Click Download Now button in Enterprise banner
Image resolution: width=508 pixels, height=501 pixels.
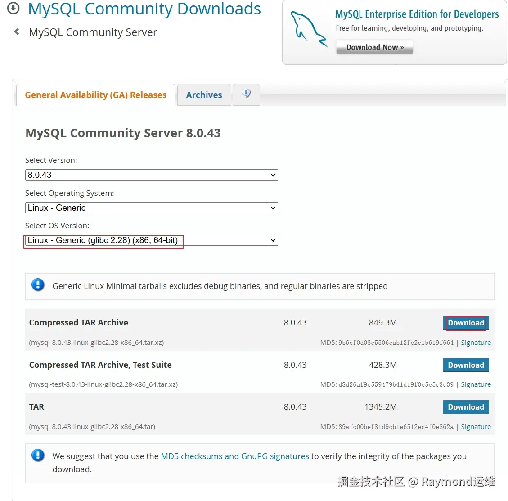coord(374,47)
